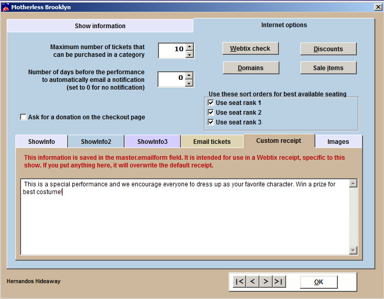Jump to last record button
The image size is (384, 299).
[278, 282]
